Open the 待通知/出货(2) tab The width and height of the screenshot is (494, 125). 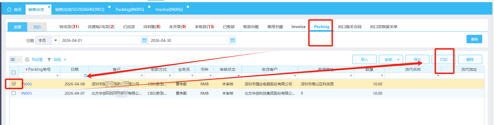101,27
